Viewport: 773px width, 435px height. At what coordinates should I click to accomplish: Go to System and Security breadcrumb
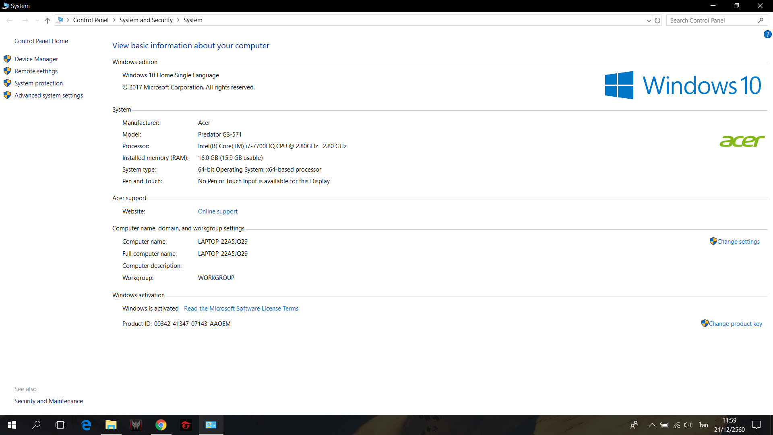pos(146,20)
